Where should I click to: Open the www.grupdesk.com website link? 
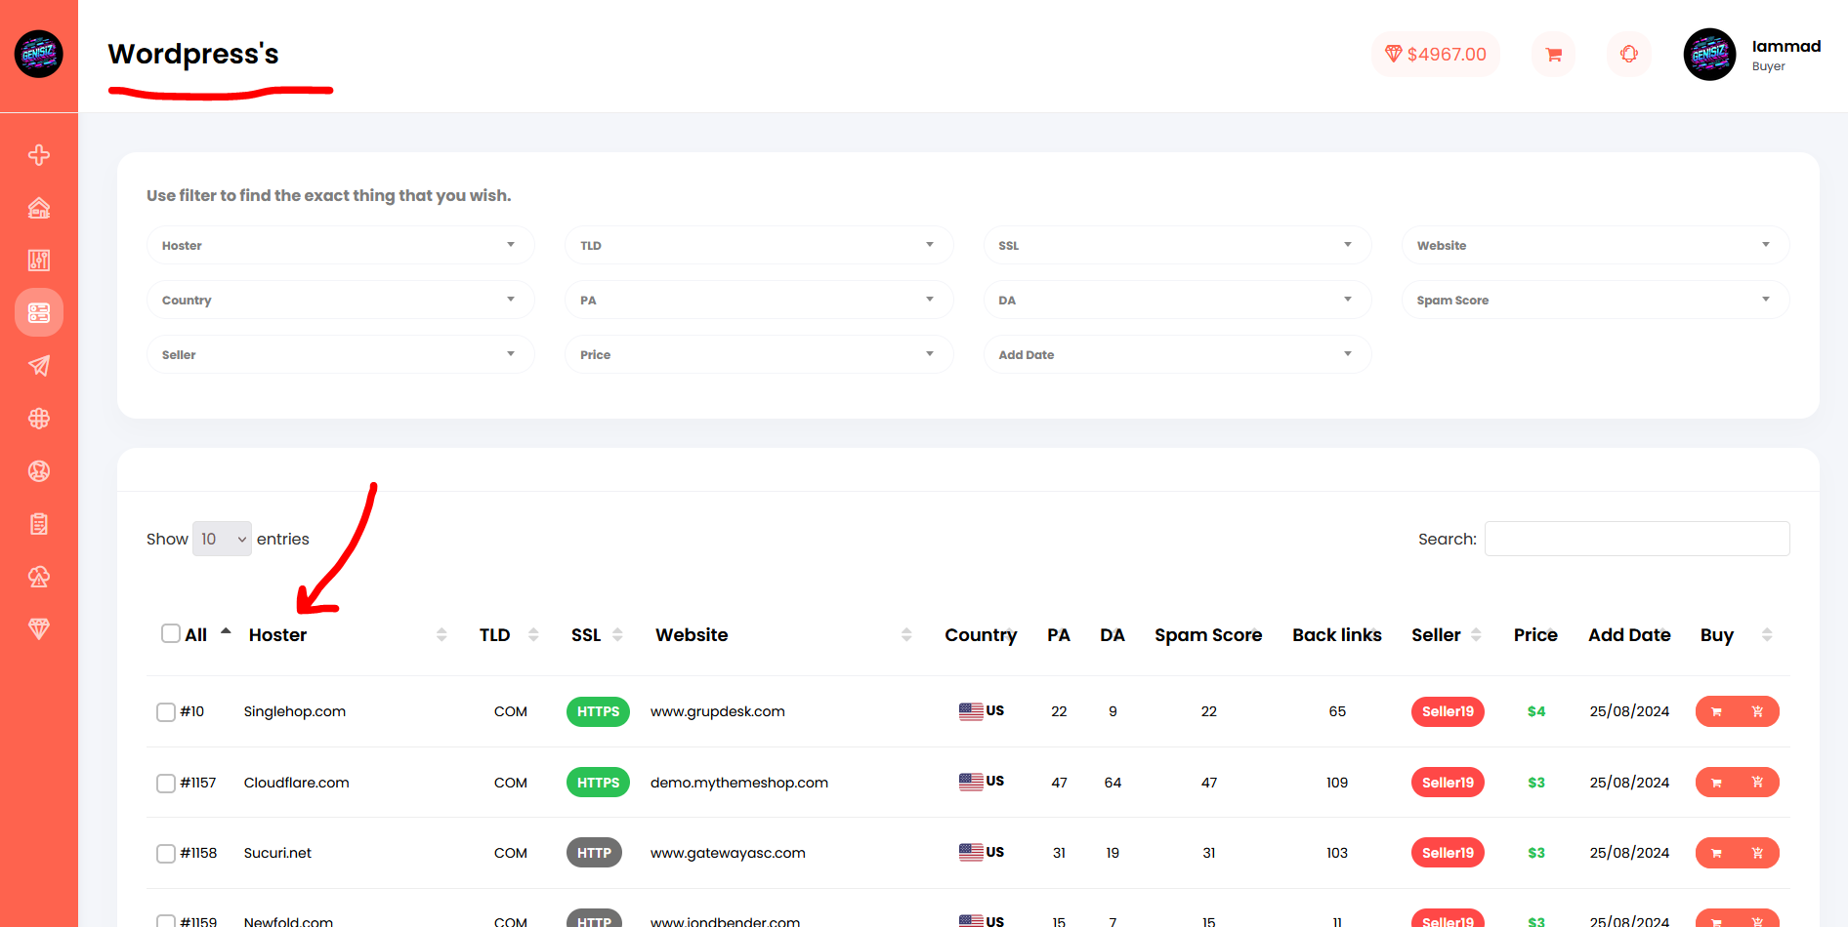click(x=718, y=711)
